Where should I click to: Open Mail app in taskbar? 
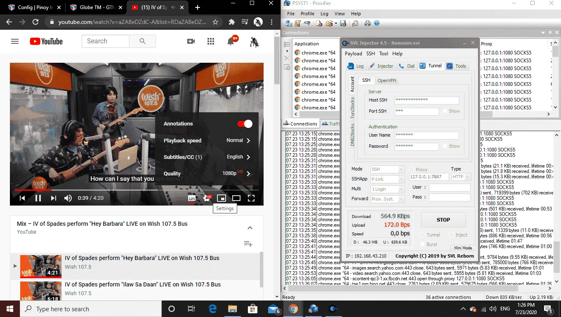tap(273, 309)
